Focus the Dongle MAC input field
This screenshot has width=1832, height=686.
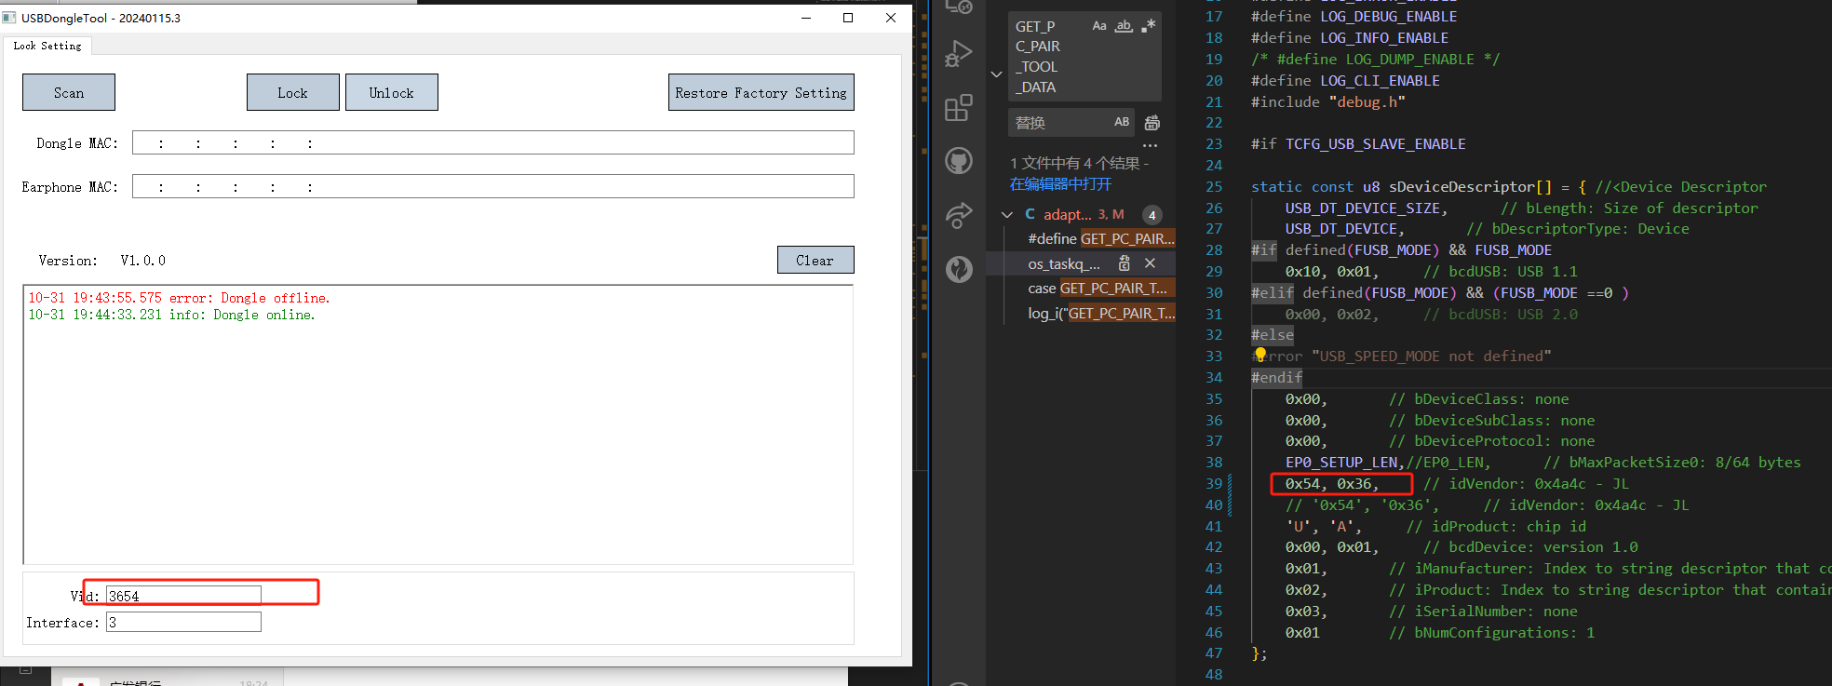coord(492,142)
